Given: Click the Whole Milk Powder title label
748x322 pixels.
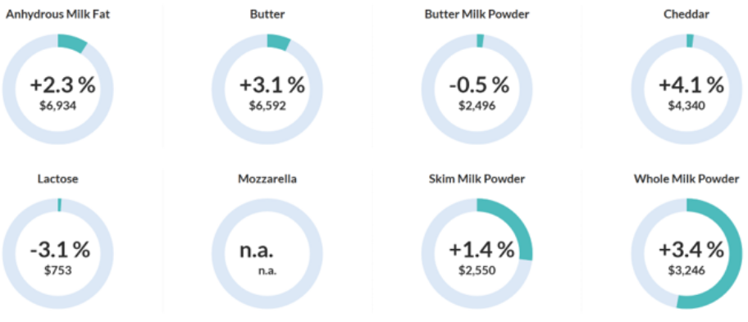Looking at the screenshot, I should tap(686, 179).
